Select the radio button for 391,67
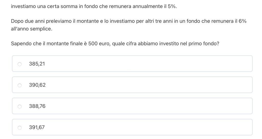The width and height of the screenshot is (262, 139). tap(19, 128)
